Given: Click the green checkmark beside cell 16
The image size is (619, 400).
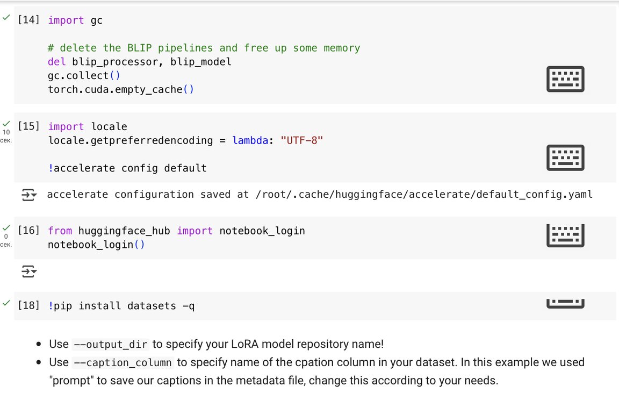Looking at the screenshot, I should 6,228.
